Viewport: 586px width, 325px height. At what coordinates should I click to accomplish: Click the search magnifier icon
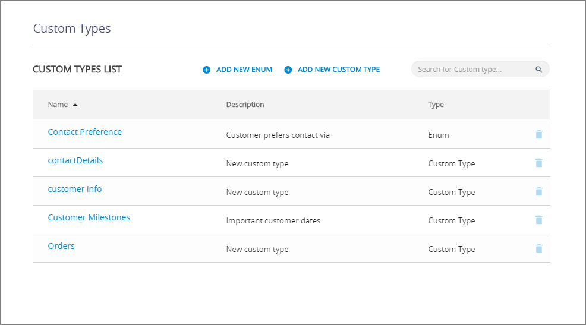[x=538, y=70]
